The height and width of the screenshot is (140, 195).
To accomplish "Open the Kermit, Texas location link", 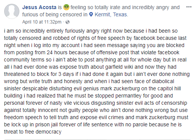I will [111, 14].
